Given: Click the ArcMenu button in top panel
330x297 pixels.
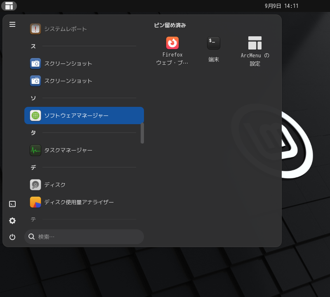Looking at the screenshot, I should pos(9,6).
